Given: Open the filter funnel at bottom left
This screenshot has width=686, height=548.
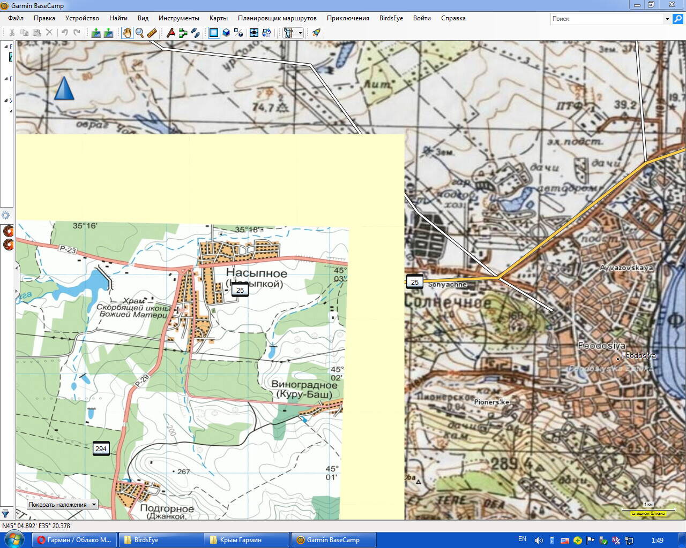Looking at the screenshot, I should coord(5,514).
